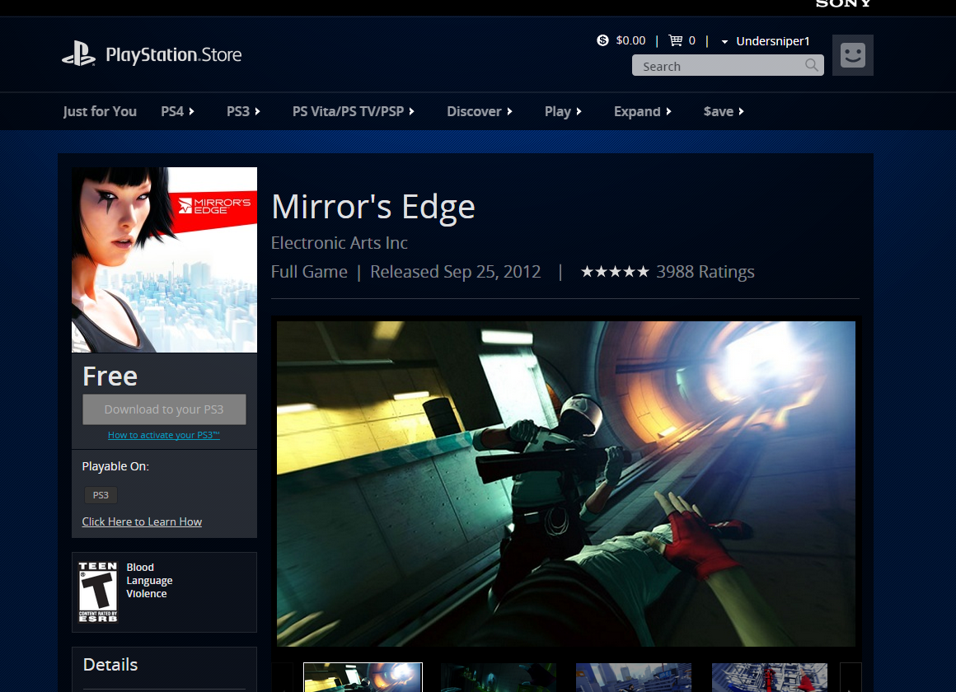Click the Electronic Arts Inc publisher name
This screenshot has width=956, height=692.
coord(339,243)
